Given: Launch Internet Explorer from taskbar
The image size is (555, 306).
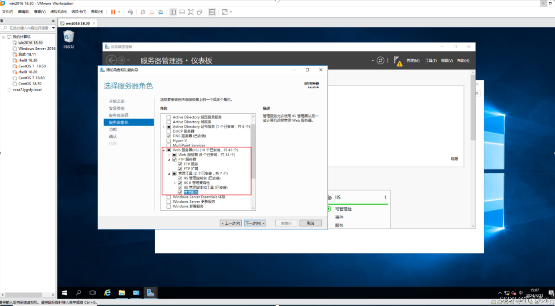Looking at the screenshot, I should pyautogui.click(x=108, y=293).
